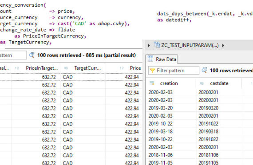Click 'abap.cuky' type in the code
The height and width of the screenshot is (165, 253).
(111, 24)
